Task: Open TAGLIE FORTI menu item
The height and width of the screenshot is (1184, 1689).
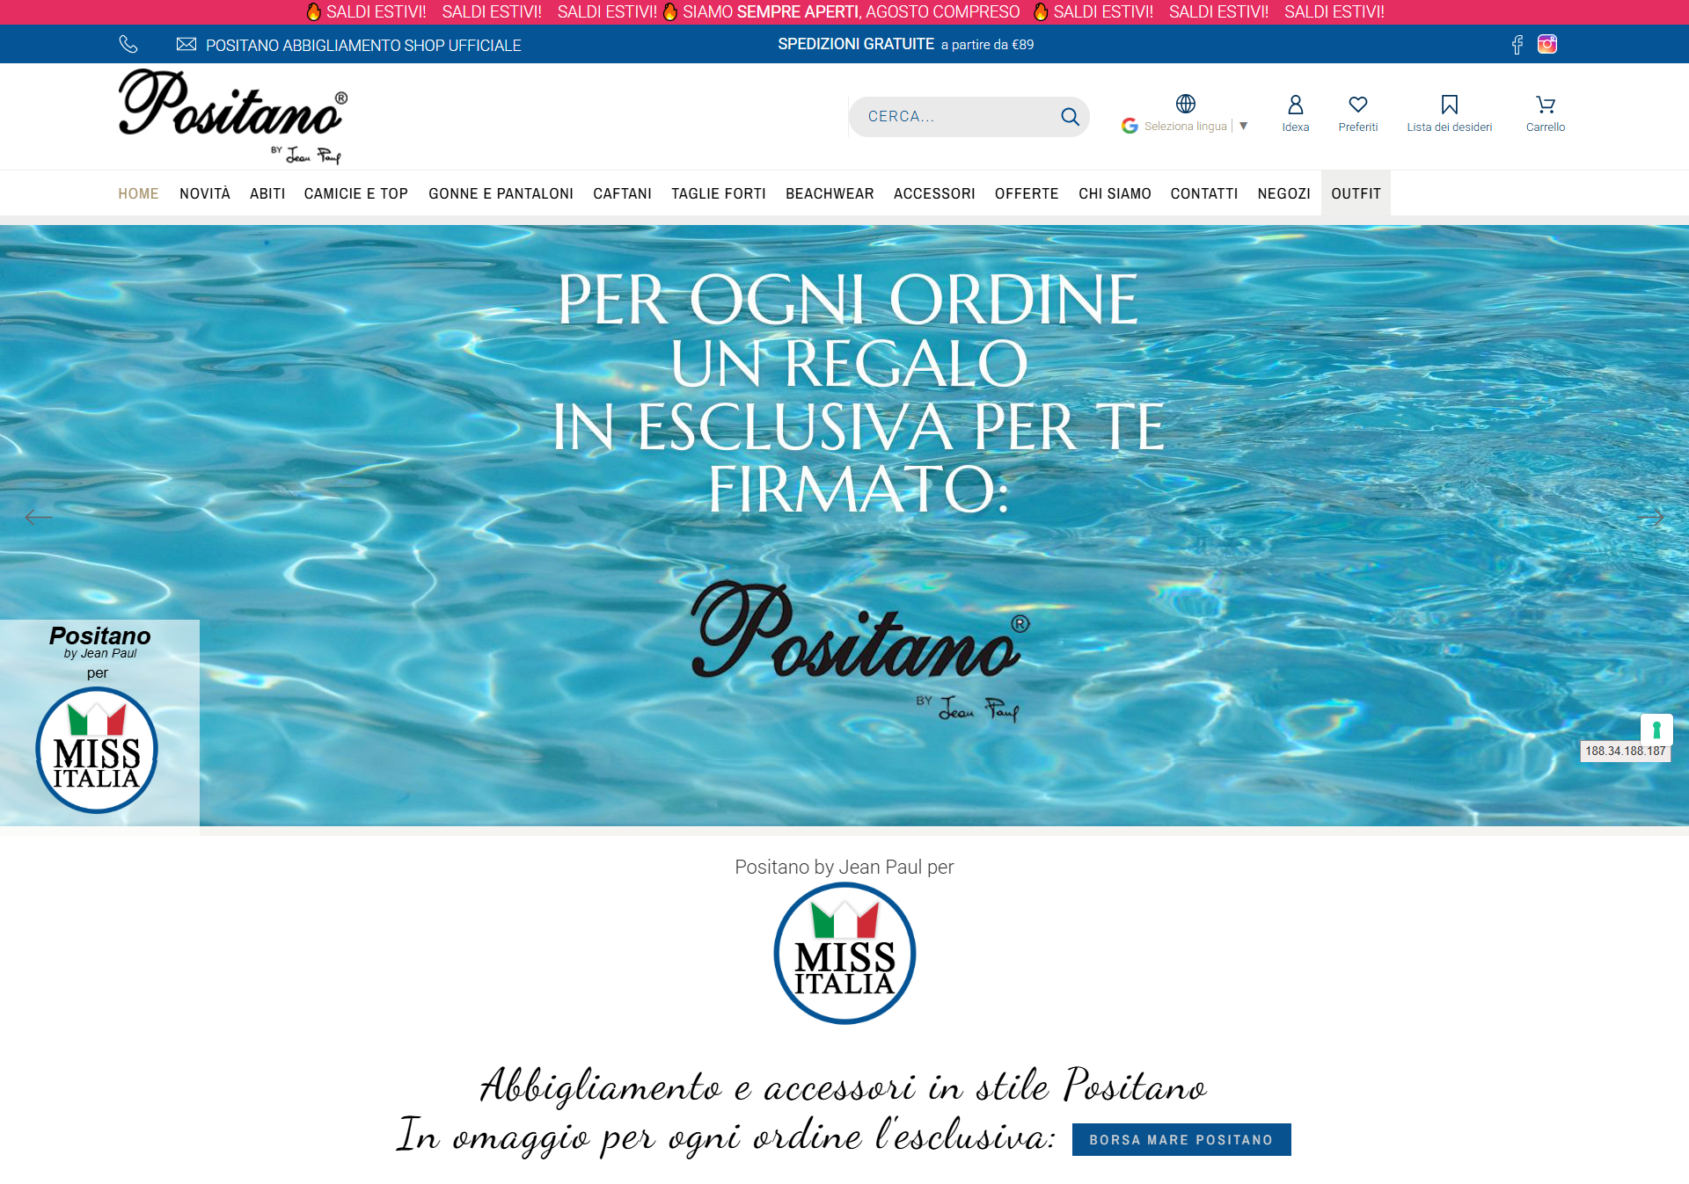Action: tap(719, 193)
